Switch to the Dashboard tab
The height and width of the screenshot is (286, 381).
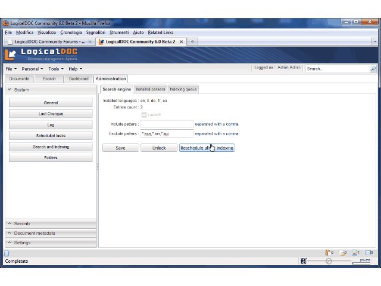79,79
